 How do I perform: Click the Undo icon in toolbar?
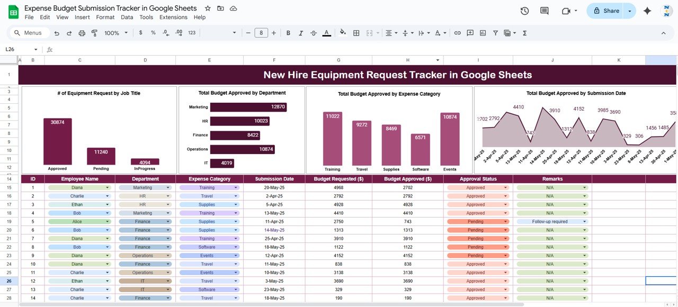click(x=57, y=33)
